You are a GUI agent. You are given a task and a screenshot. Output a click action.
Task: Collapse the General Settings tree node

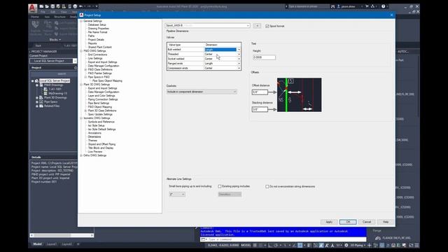click(81, 21)
